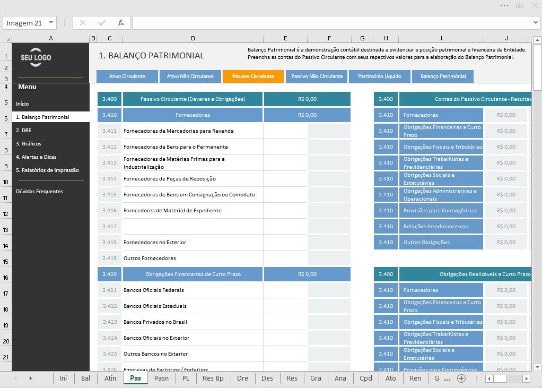The image size is (542, 388).
Task: Switch to the Dre sheet tab
Action: (x=242, y=378)
